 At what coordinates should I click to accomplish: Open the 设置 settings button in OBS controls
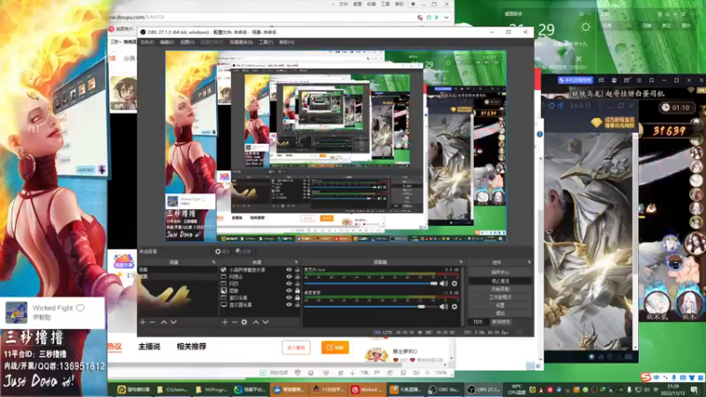pos(499,305)
